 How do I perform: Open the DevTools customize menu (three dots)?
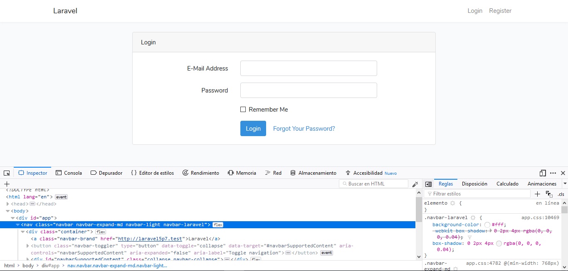pos(553,173)
